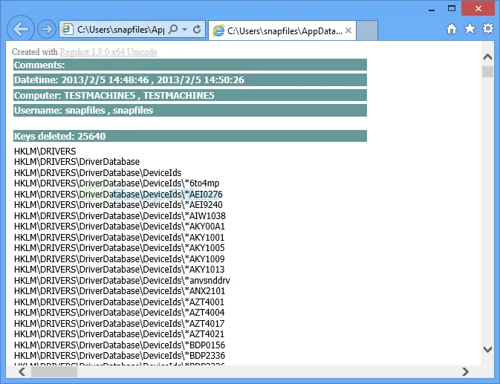Click the DeviceIds\*AZT4017 entry
The image size is (500, 384).
tap(120, 323)
